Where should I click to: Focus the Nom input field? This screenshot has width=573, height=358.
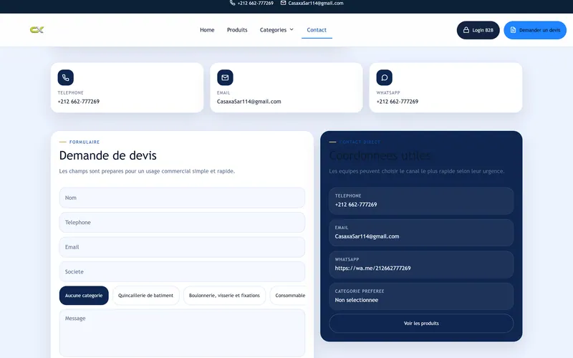coord(182,198)
